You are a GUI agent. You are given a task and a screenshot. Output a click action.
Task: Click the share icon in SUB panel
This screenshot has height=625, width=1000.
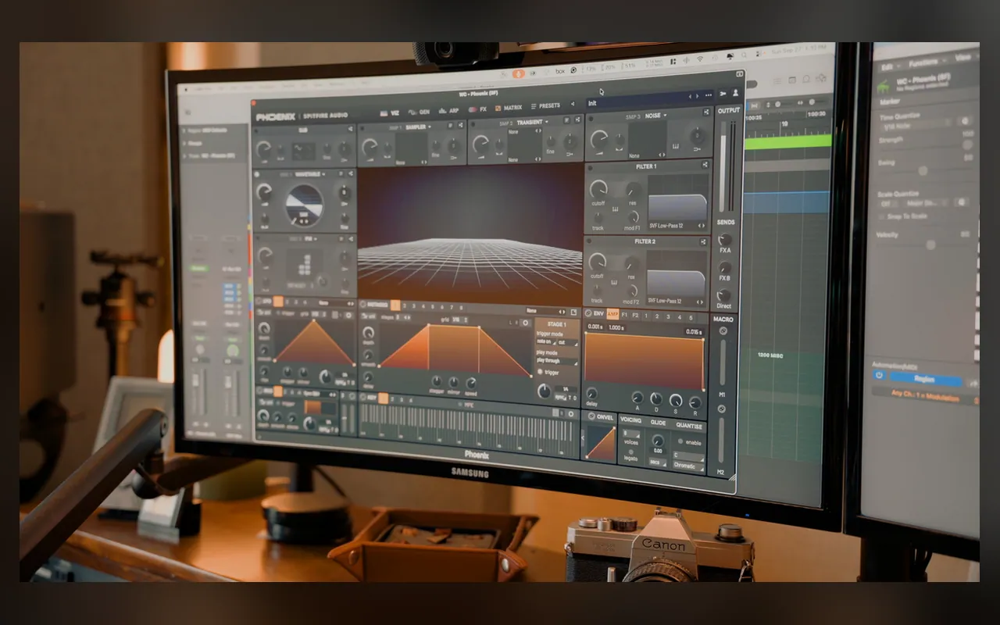tap(350, 129)
